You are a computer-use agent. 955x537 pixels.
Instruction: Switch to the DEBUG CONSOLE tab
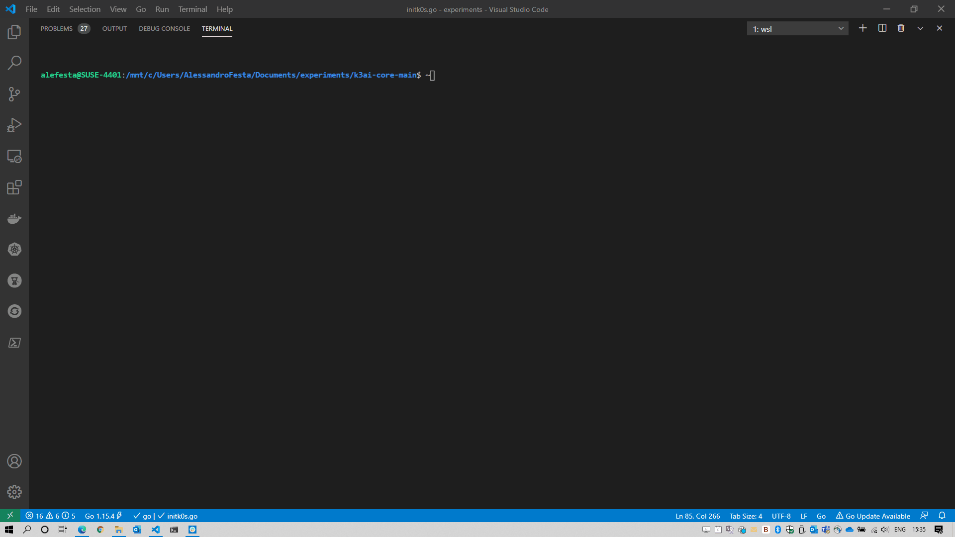[x=164, y=29]
